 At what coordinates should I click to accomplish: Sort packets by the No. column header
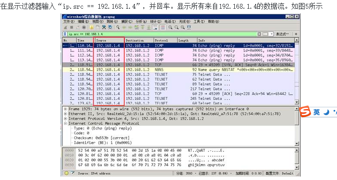[x=69, y=40]
